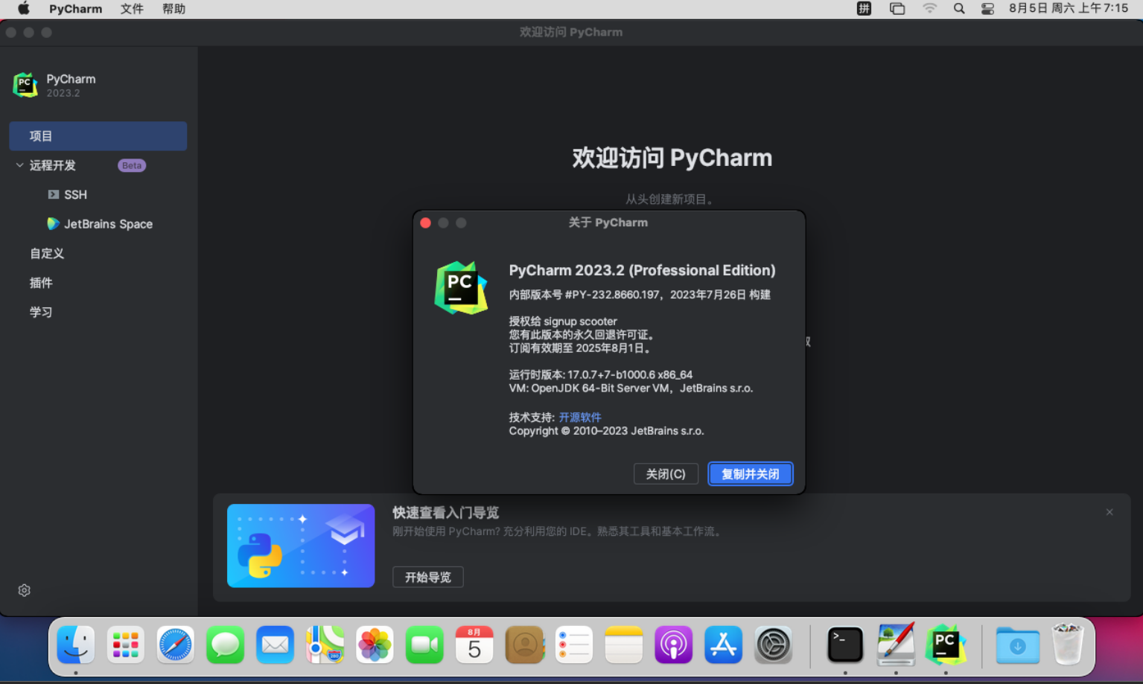Open PyCharm from the Dock
The height and width of the screenshot is (684, 1143).
click(946, 645)
